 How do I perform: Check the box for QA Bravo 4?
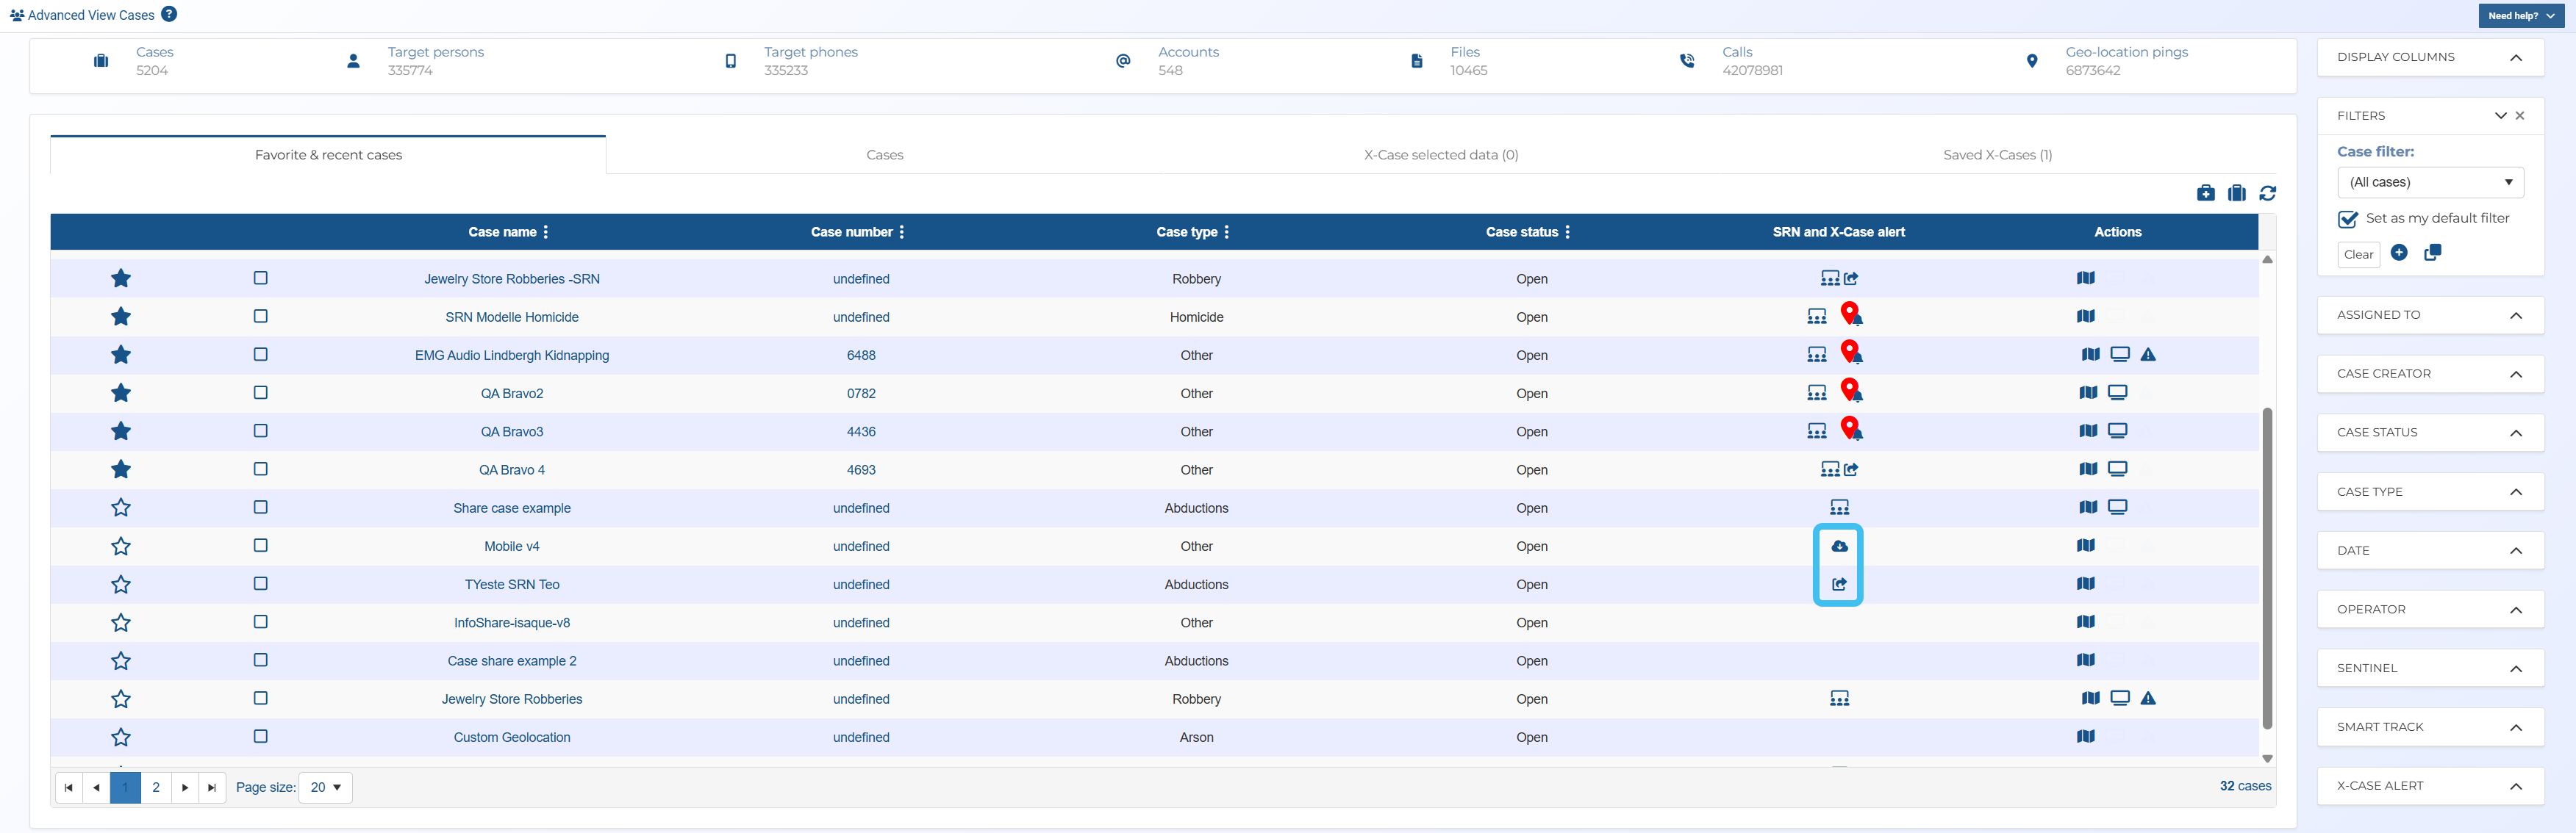coord(261,469)
